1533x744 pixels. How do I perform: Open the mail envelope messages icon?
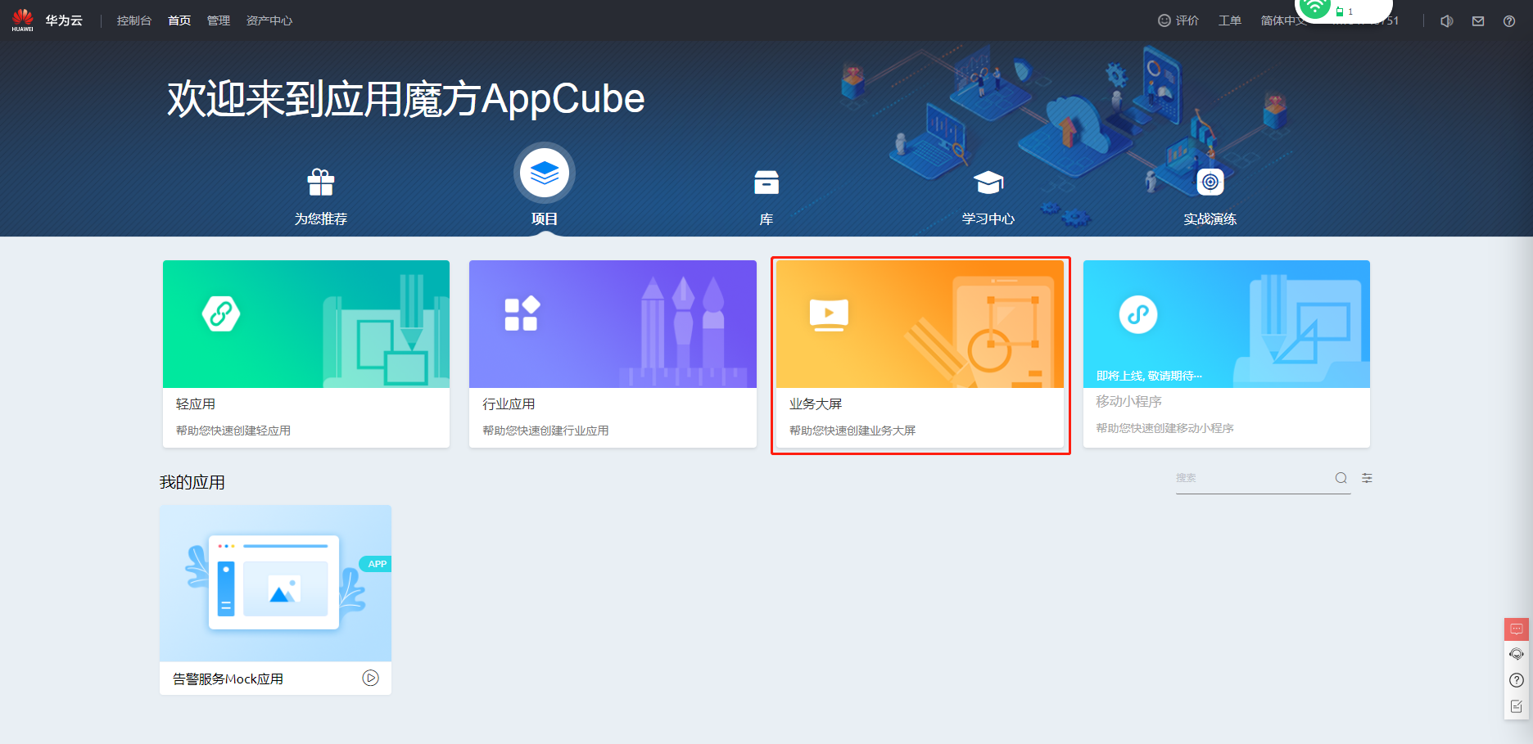click(1478, 21)
